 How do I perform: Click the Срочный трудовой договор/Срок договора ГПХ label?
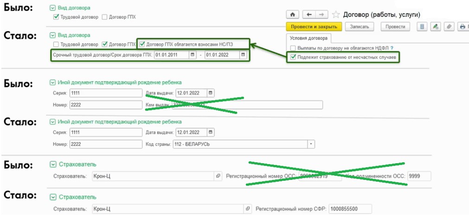(103, 55)
